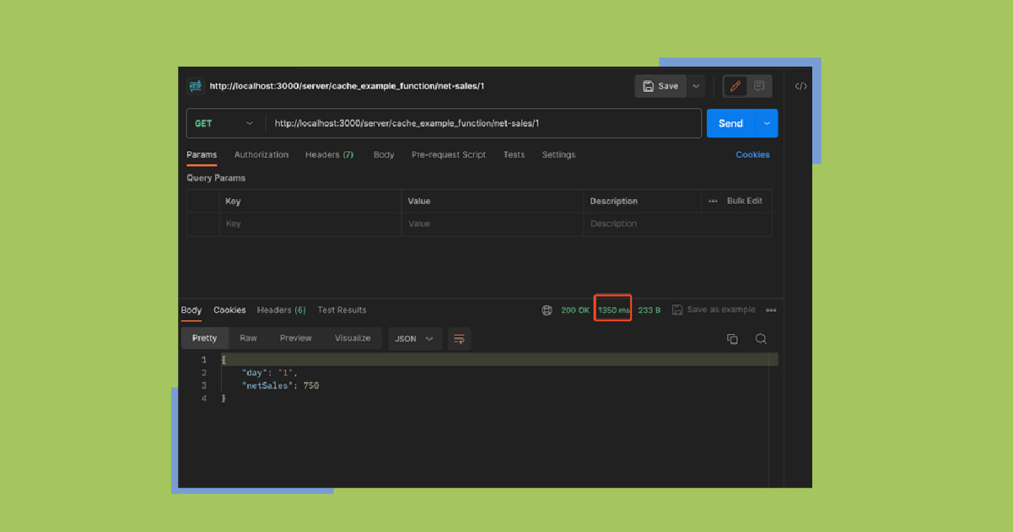Show the Test Results tab
Image resolution: width=1013 pixels, height=532 pixels.
pyautogui.click(x=342, y=310)
